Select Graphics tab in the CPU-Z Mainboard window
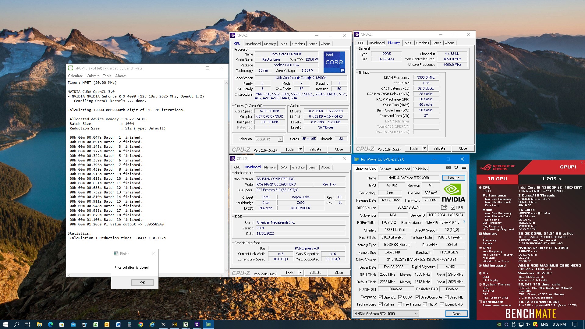This screenshot has height=329, width=585. (298, 167)
